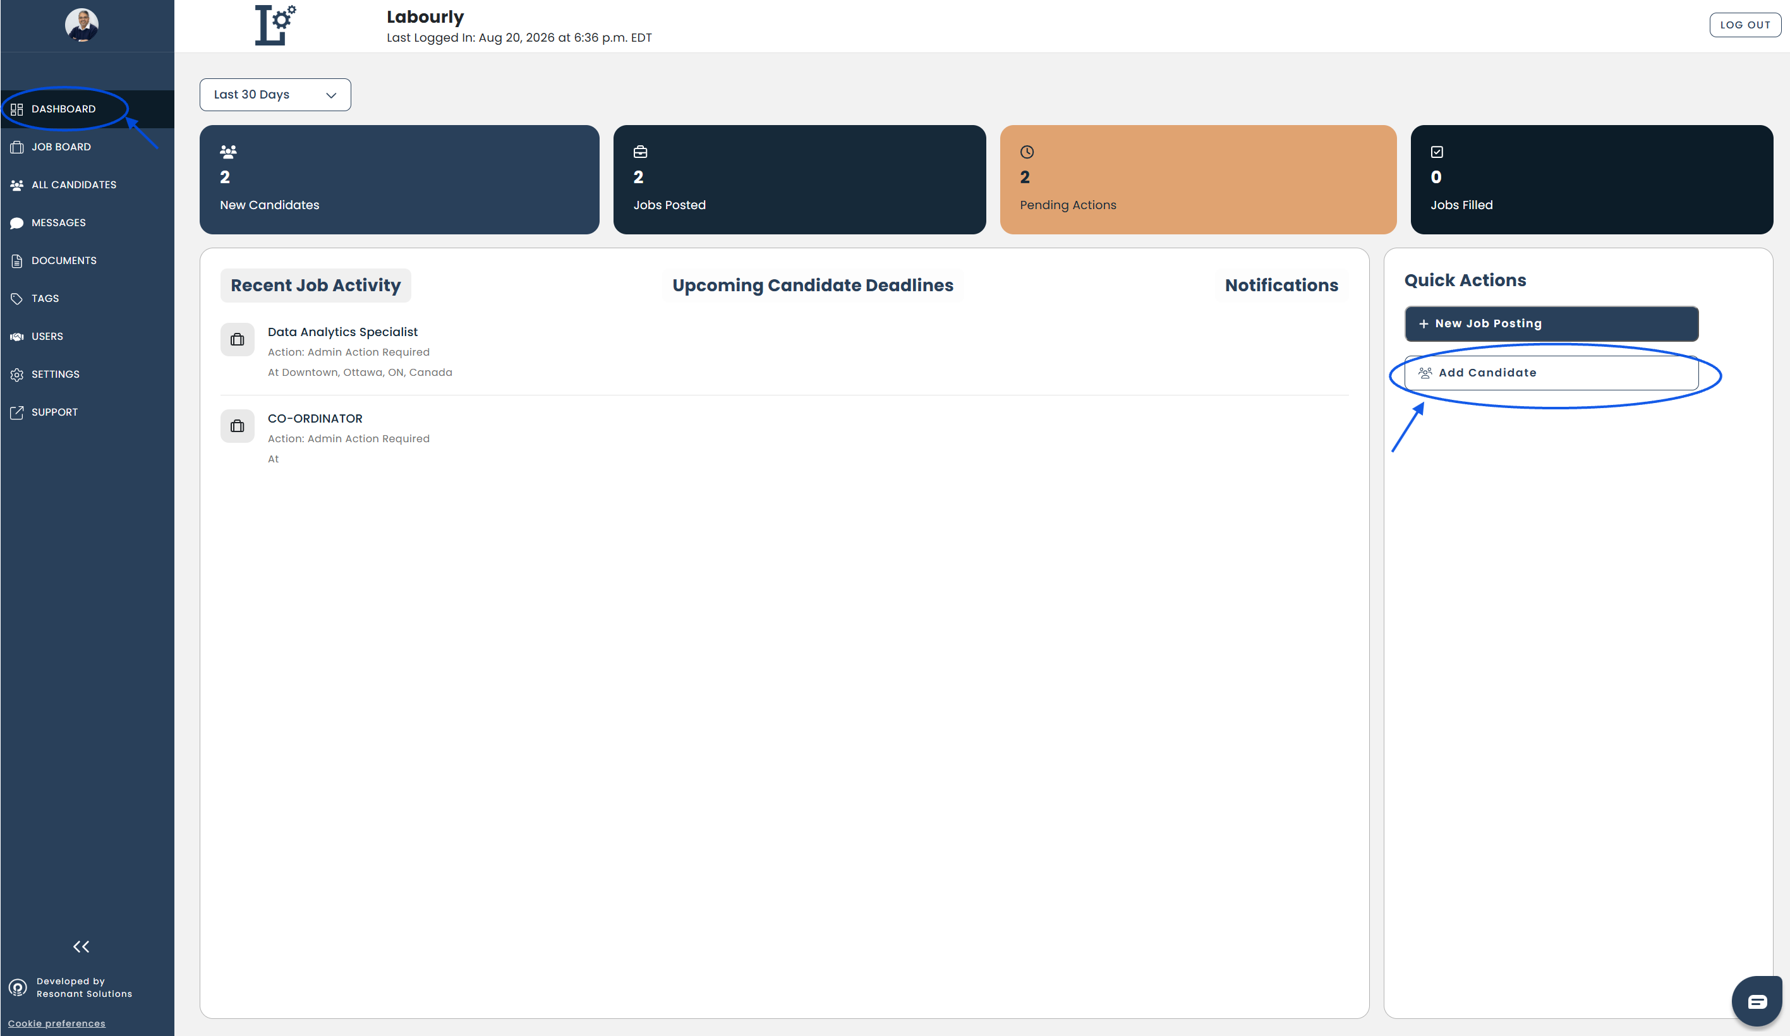Viewport: 1790px width, 1036px height.
Task: Click the Pending Actions clock icon
Action: point(1027,152)
